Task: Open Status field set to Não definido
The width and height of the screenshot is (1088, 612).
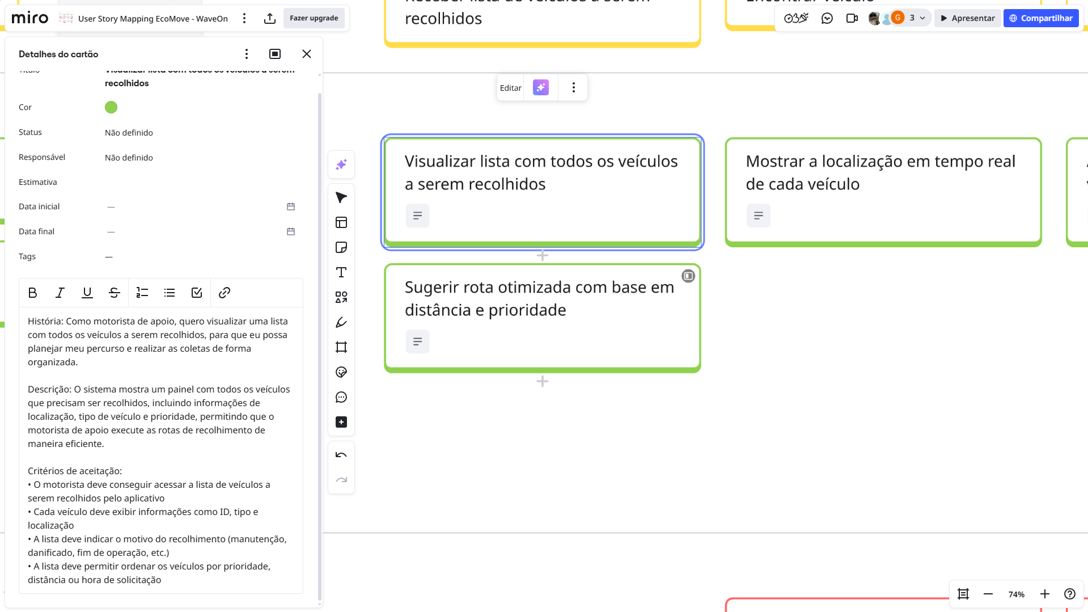Action: click(129, 133)
